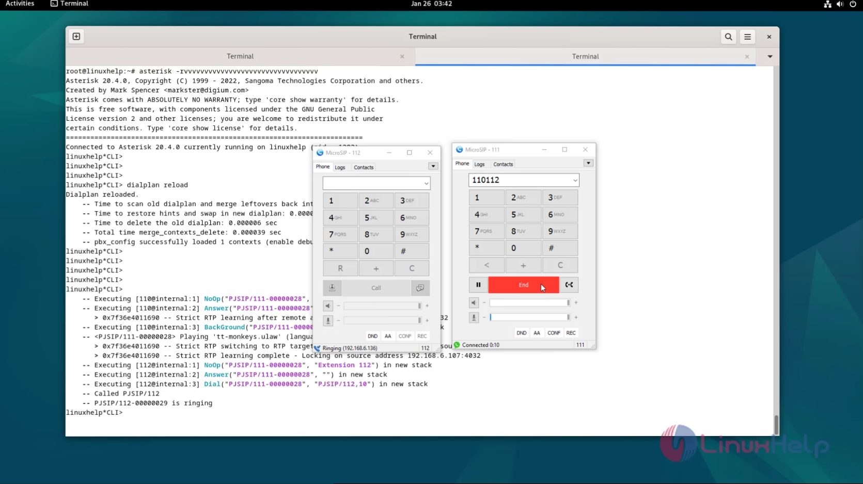
Task: Adjust microphone level slider in MicroSIP 111
Action: point(529,317)
